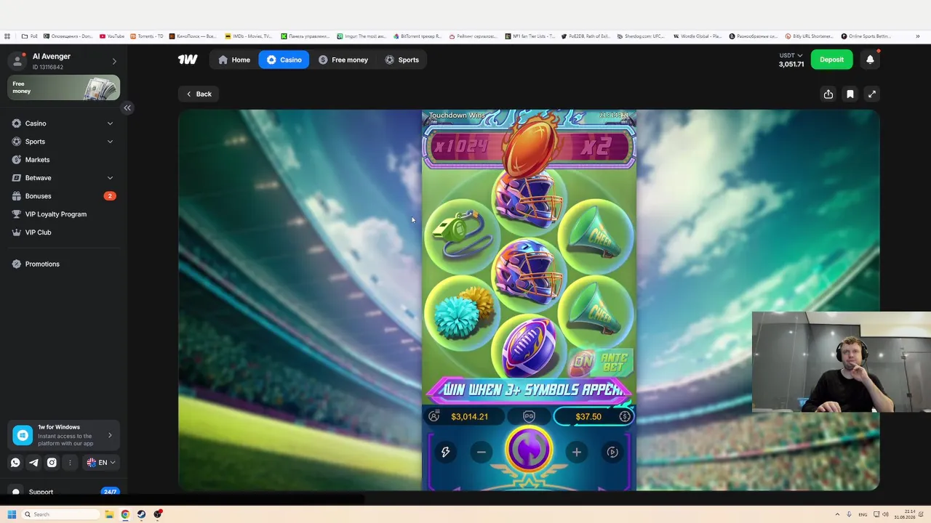Open volume control in system tray
This screenshot has height=523, width=931.
[885, 514]
